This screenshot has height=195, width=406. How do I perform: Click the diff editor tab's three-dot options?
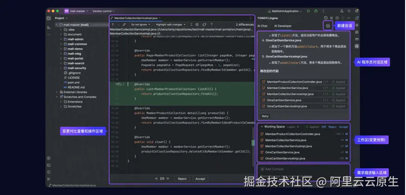pos(250,18)
